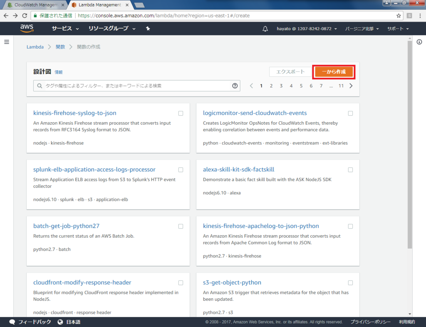Open the logicmonitor-send-cloudwatch-events blueprint link
Viewport: 426px width, 327px height.
(255, 113)
